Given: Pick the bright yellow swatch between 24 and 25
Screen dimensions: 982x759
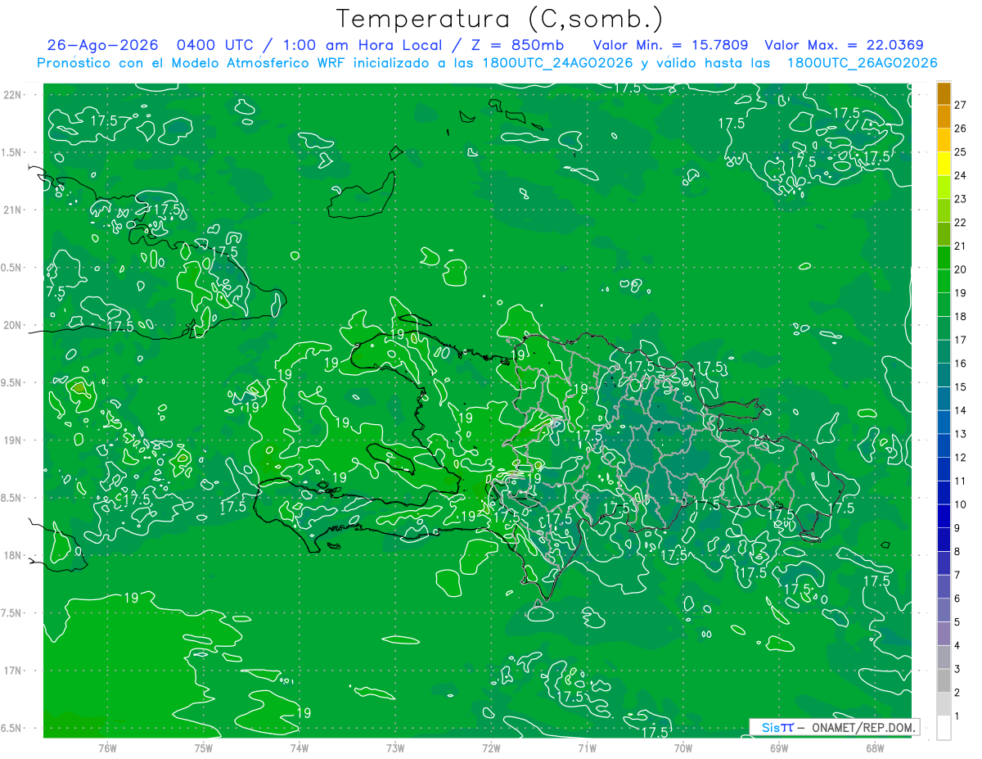Looking at the screenshot, I should tap(944, 164).
